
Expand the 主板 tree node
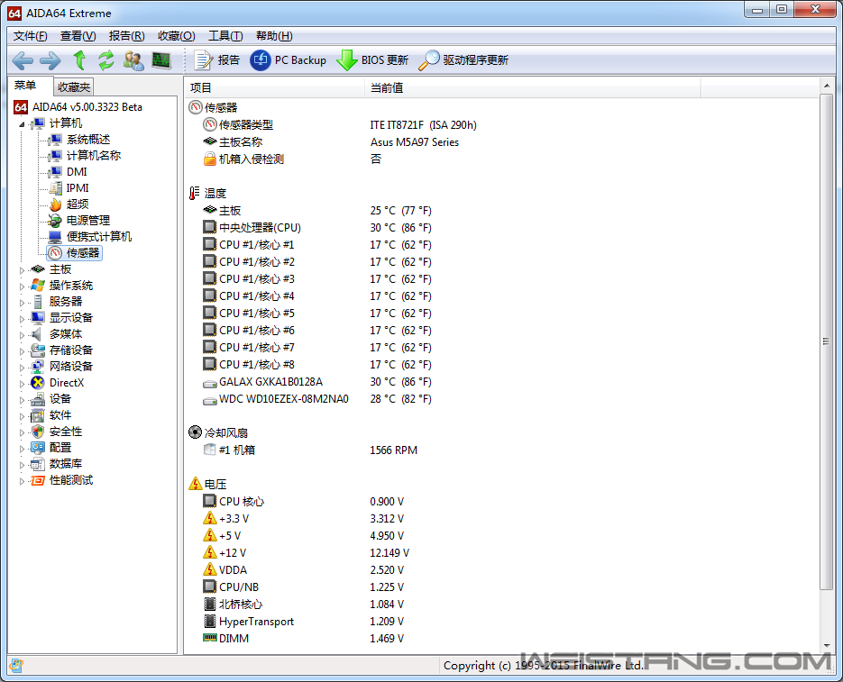tap(22, 269)
